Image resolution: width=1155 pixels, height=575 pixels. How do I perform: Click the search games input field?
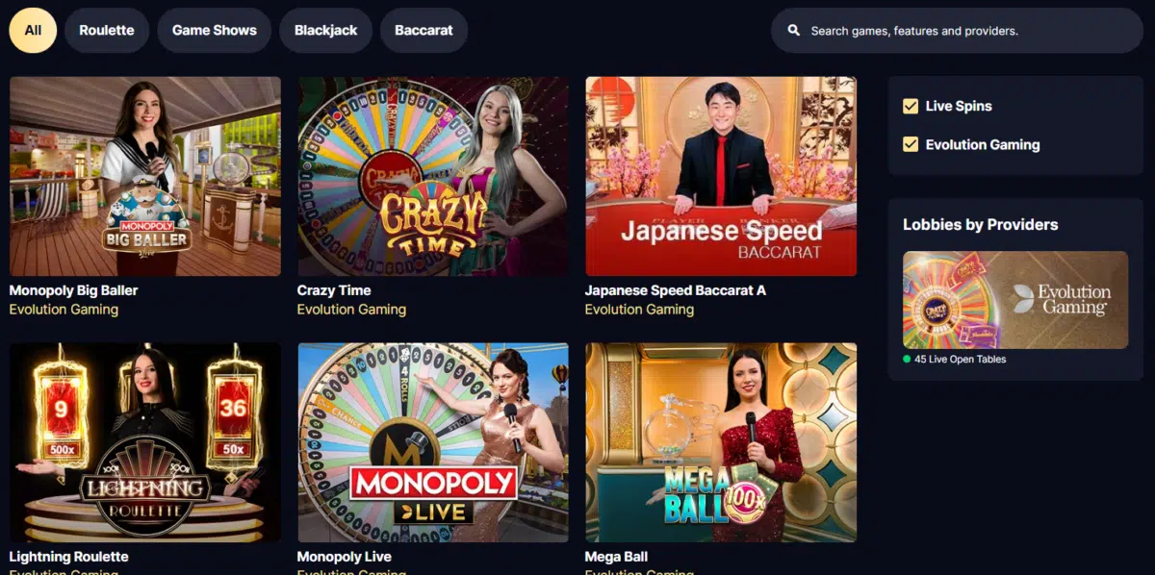pos(957,31)
